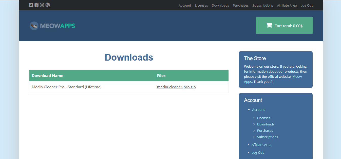Collapse the Account sidebar caret
This screenshot has height=159, width=341.
point(249,110)
